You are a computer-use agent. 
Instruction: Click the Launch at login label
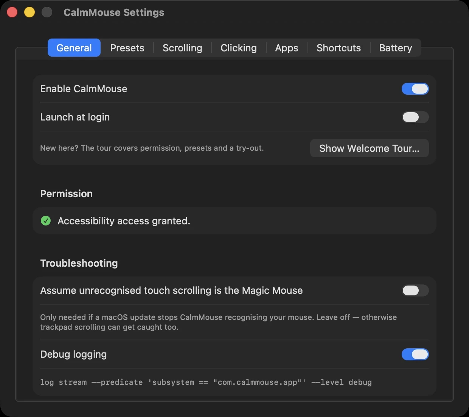[75, 117]
